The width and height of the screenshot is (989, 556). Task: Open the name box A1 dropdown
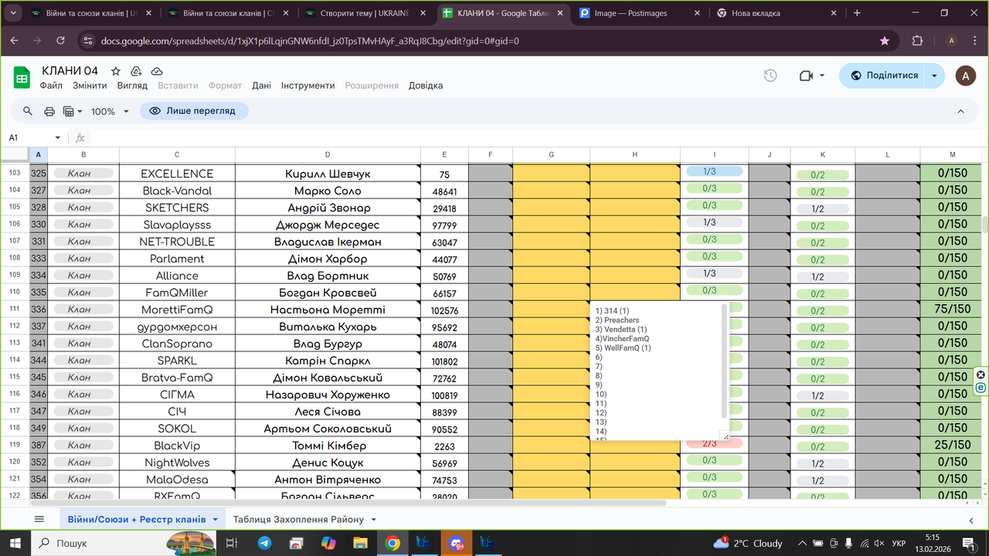click(x=58, y=137)
